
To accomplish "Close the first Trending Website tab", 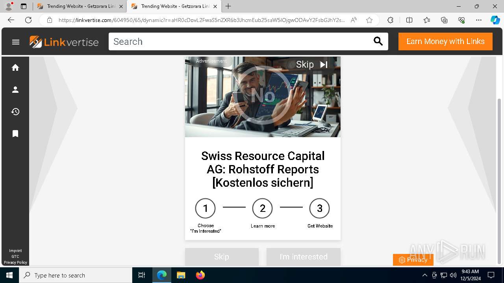I will click(121, 6).
